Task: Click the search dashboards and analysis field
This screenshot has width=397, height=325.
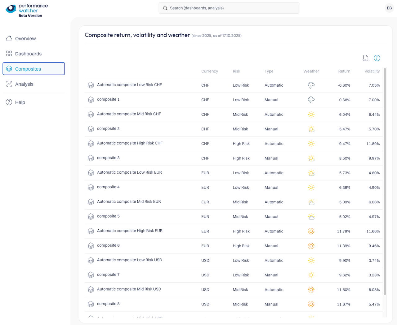Action: [x=229, y=8]
